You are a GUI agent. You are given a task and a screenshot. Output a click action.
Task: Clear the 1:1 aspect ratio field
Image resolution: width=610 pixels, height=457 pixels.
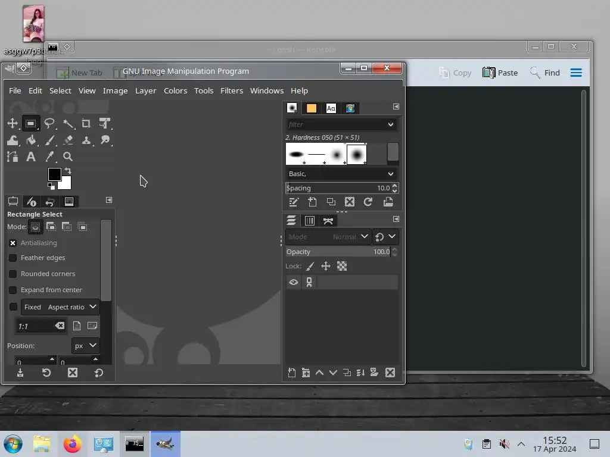click(x=60, y=325)
